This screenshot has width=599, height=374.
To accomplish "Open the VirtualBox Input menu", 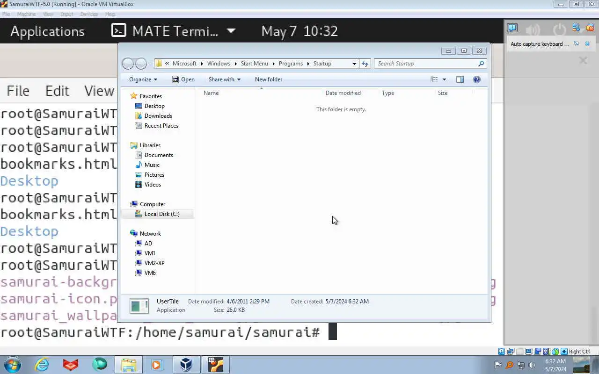I will (67, 14).
